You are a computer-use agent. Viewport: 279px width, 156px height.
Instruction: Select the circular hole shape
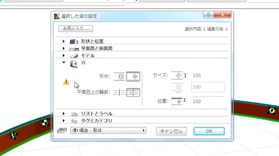[x=133, y=77]
